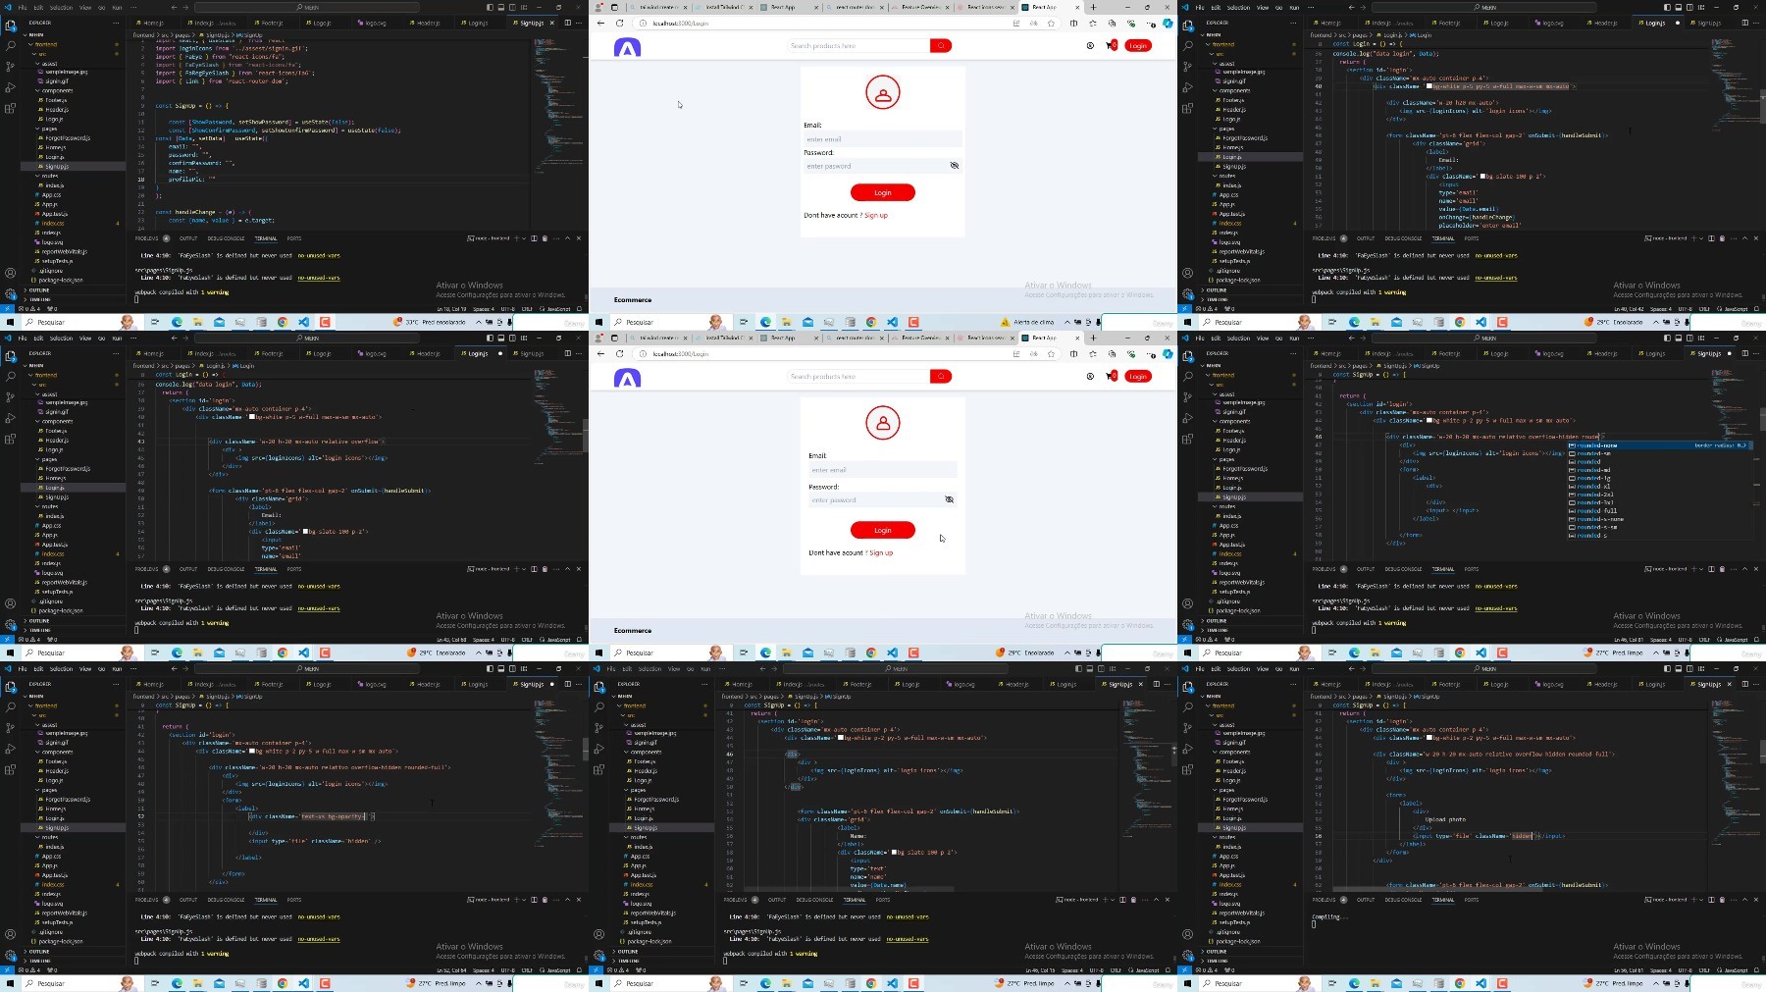Click notifications bell in top-left VS Code status bar
This screenshot has width=1766, height=992.
[581, 309]
